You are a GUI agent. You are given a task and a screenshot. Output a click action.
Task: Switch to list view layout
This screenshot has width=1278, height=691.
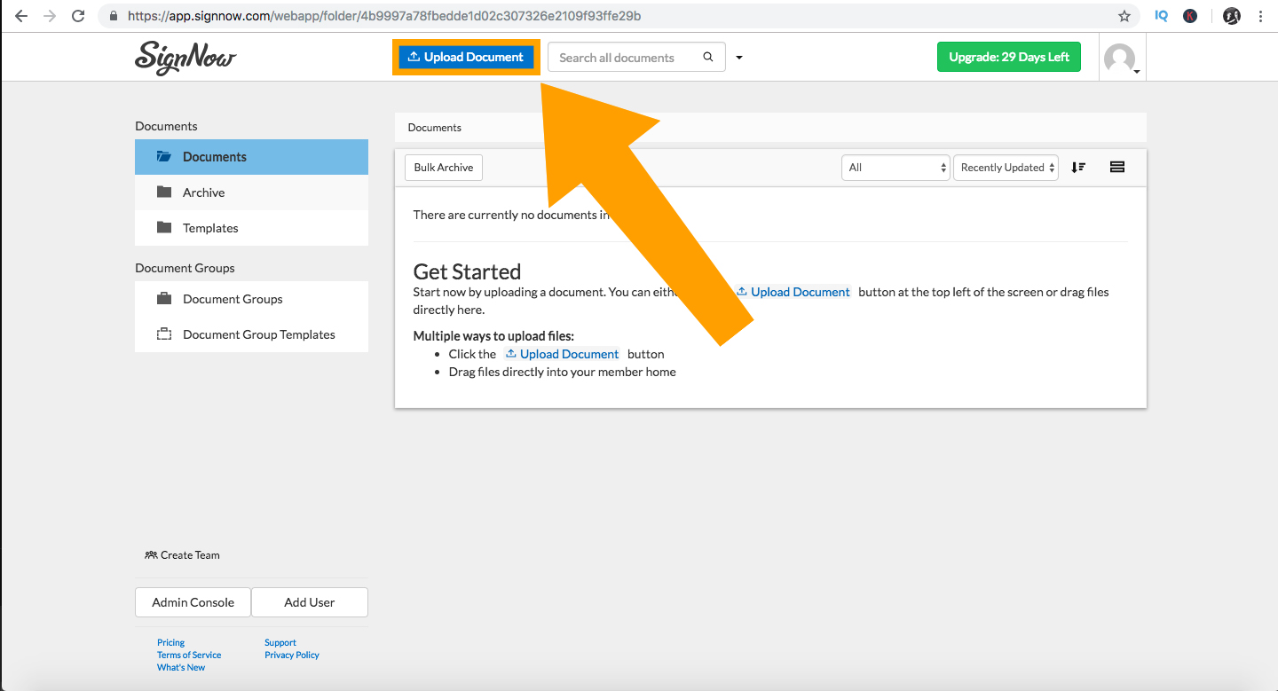click(x=1116, y=167)
